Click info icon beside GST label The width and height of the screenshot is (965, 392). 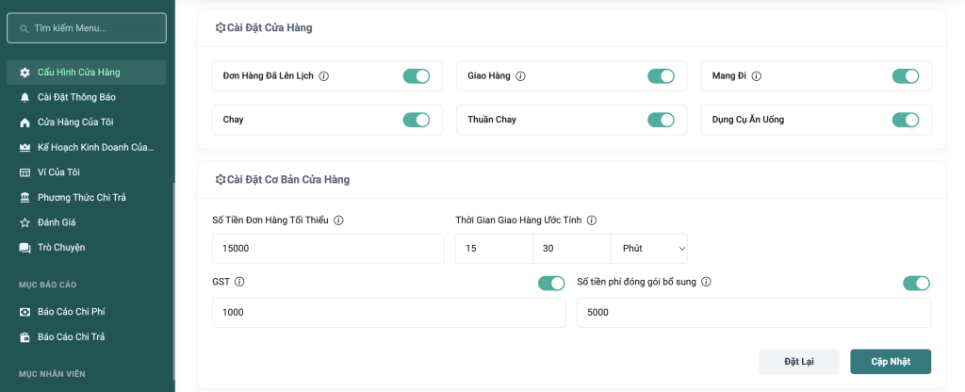coord(239,282)
